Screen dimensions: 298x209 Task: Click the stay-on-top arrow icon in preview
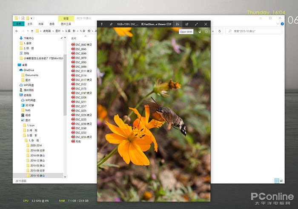(x=102, y=24)
